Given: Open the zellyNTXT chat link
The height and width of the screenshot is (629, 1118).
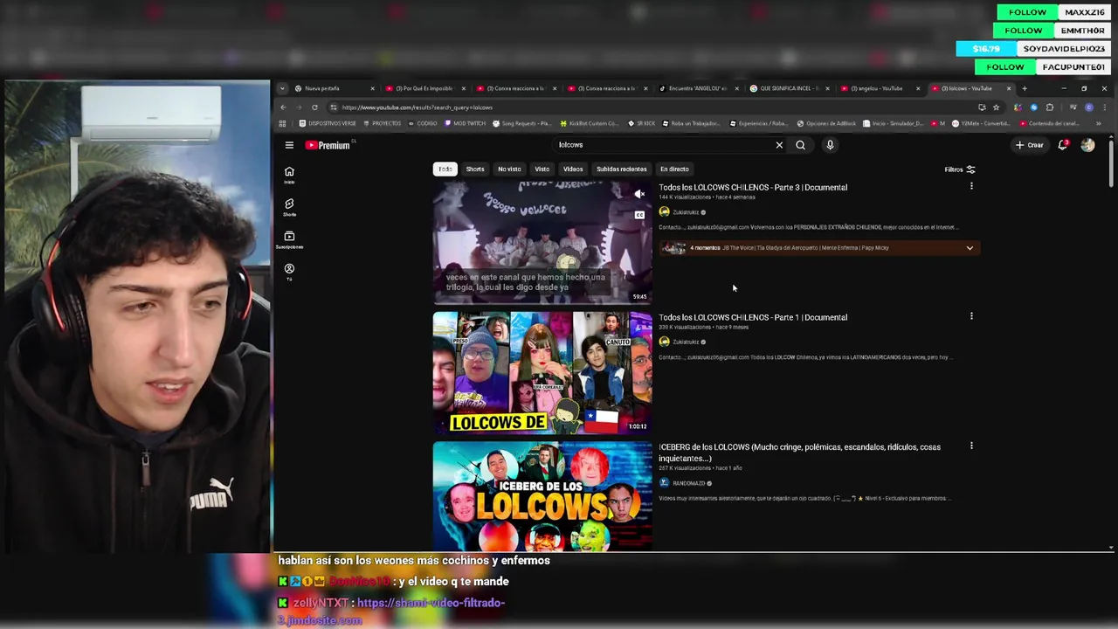Looking at the screenshot, I should pyautogui.click(x=391, y=612).
